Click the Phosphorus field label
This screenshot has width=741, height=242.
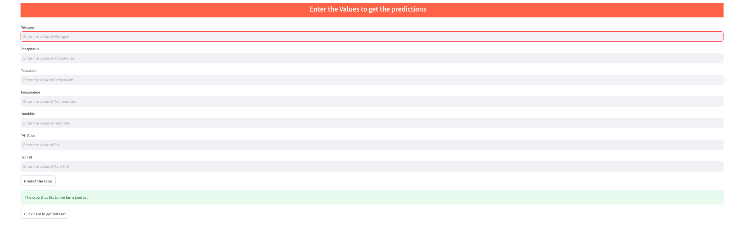(30, 49)
